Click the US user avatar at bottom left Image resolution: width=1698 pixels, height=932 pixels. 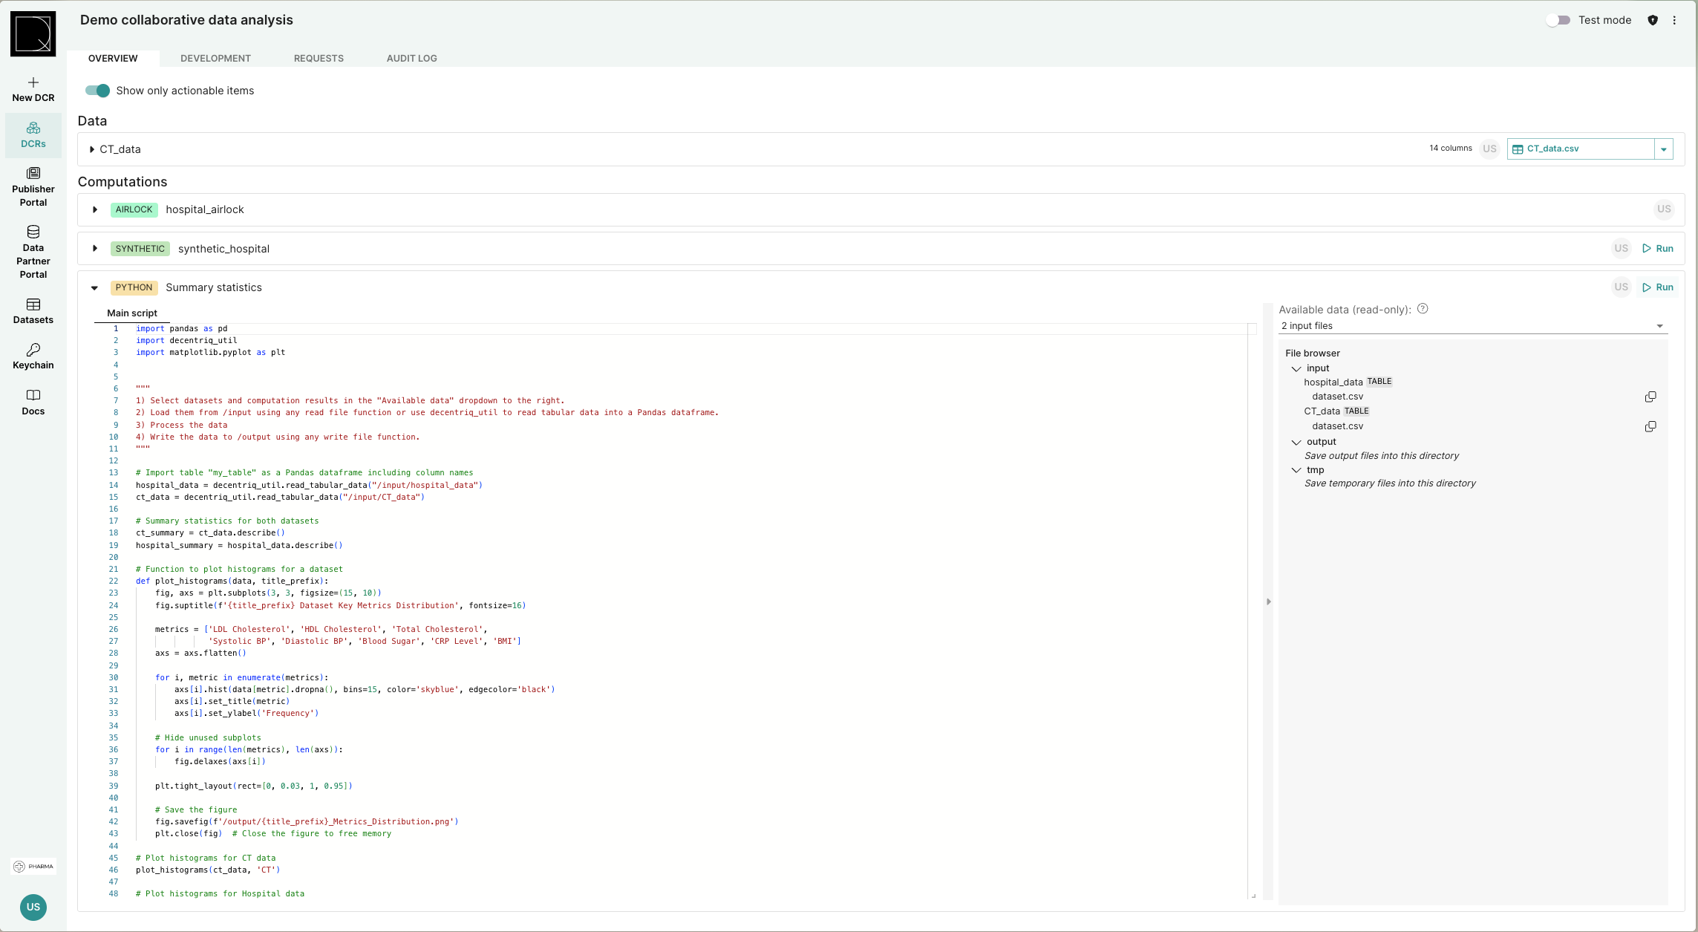33,907
